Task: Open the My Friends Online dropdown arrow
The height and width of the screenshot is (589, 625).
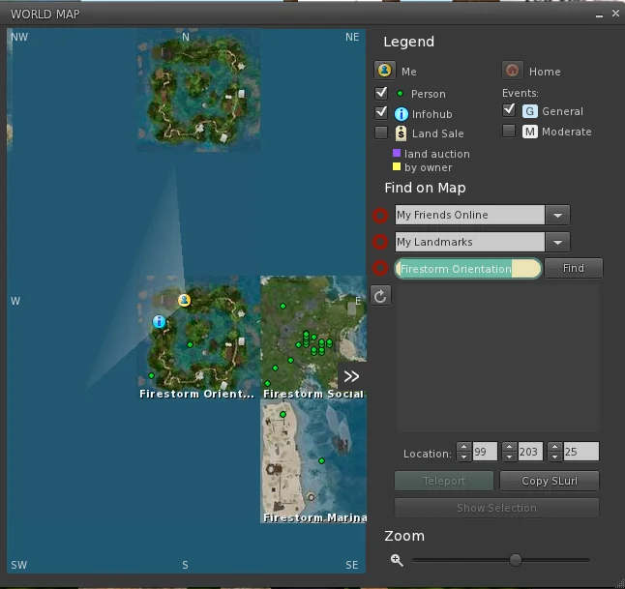Action: 557,216
